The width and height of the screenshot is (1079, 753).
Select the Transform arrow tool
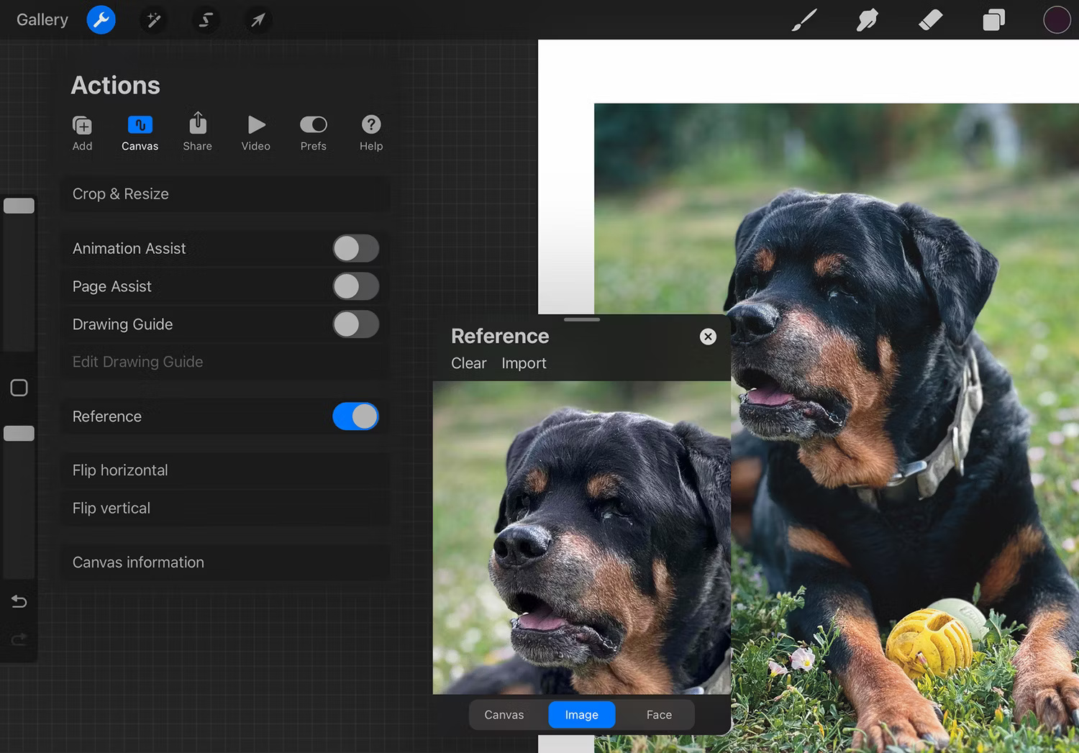coord(258,19)
